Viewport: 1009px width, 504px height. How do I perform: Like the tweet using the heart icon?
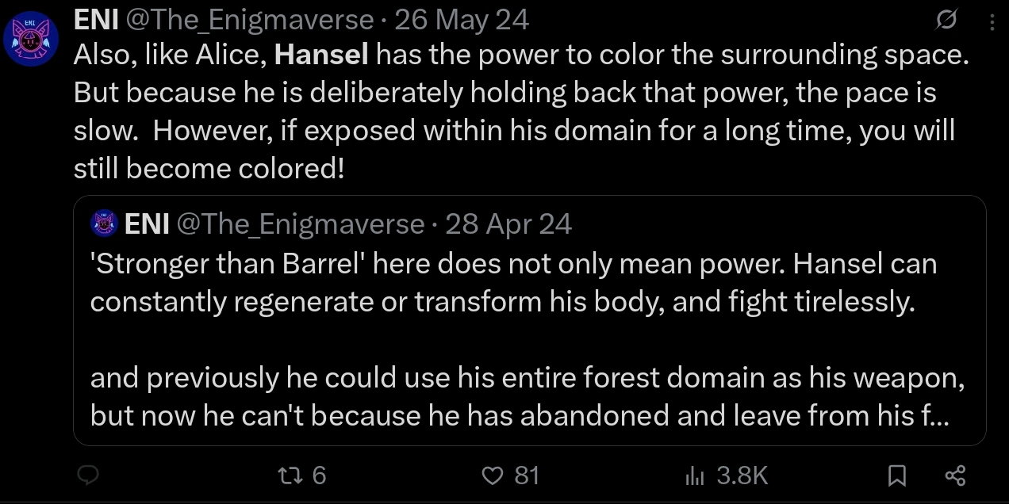click(493, 475)
